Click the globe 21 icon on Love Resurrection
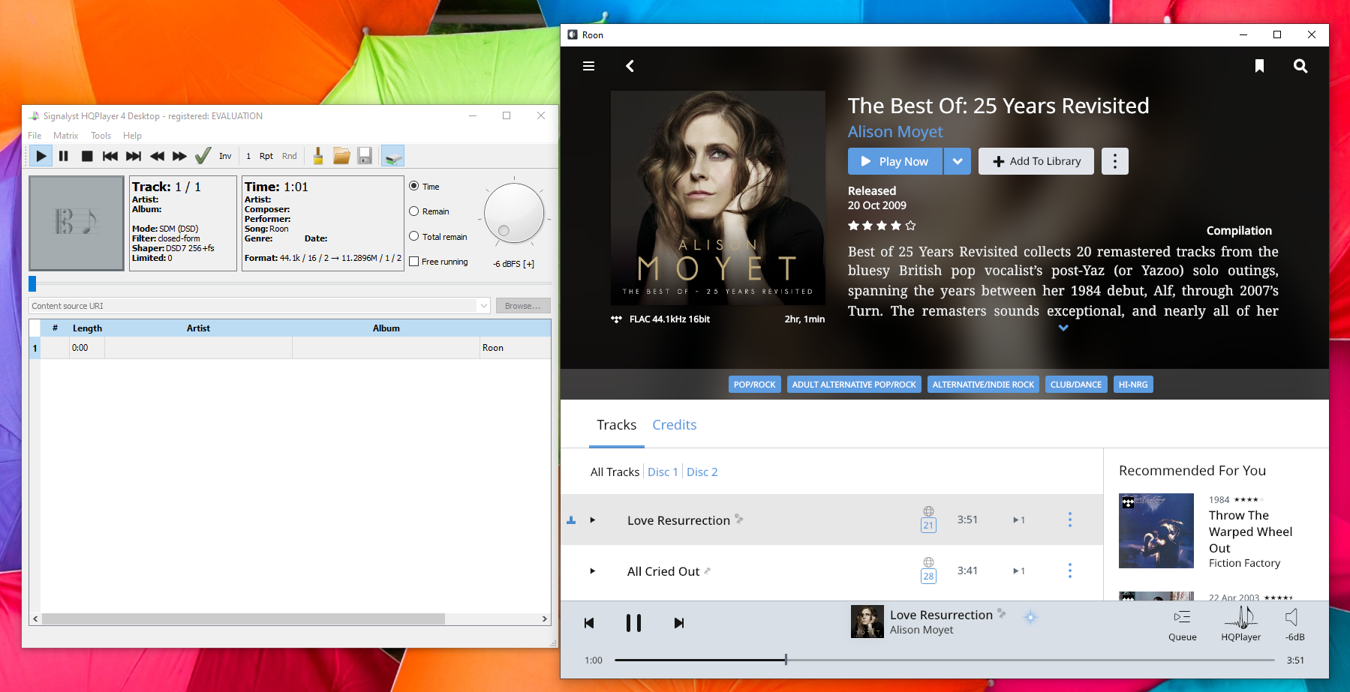This screenshot has height=692, width=1350. 928,519
